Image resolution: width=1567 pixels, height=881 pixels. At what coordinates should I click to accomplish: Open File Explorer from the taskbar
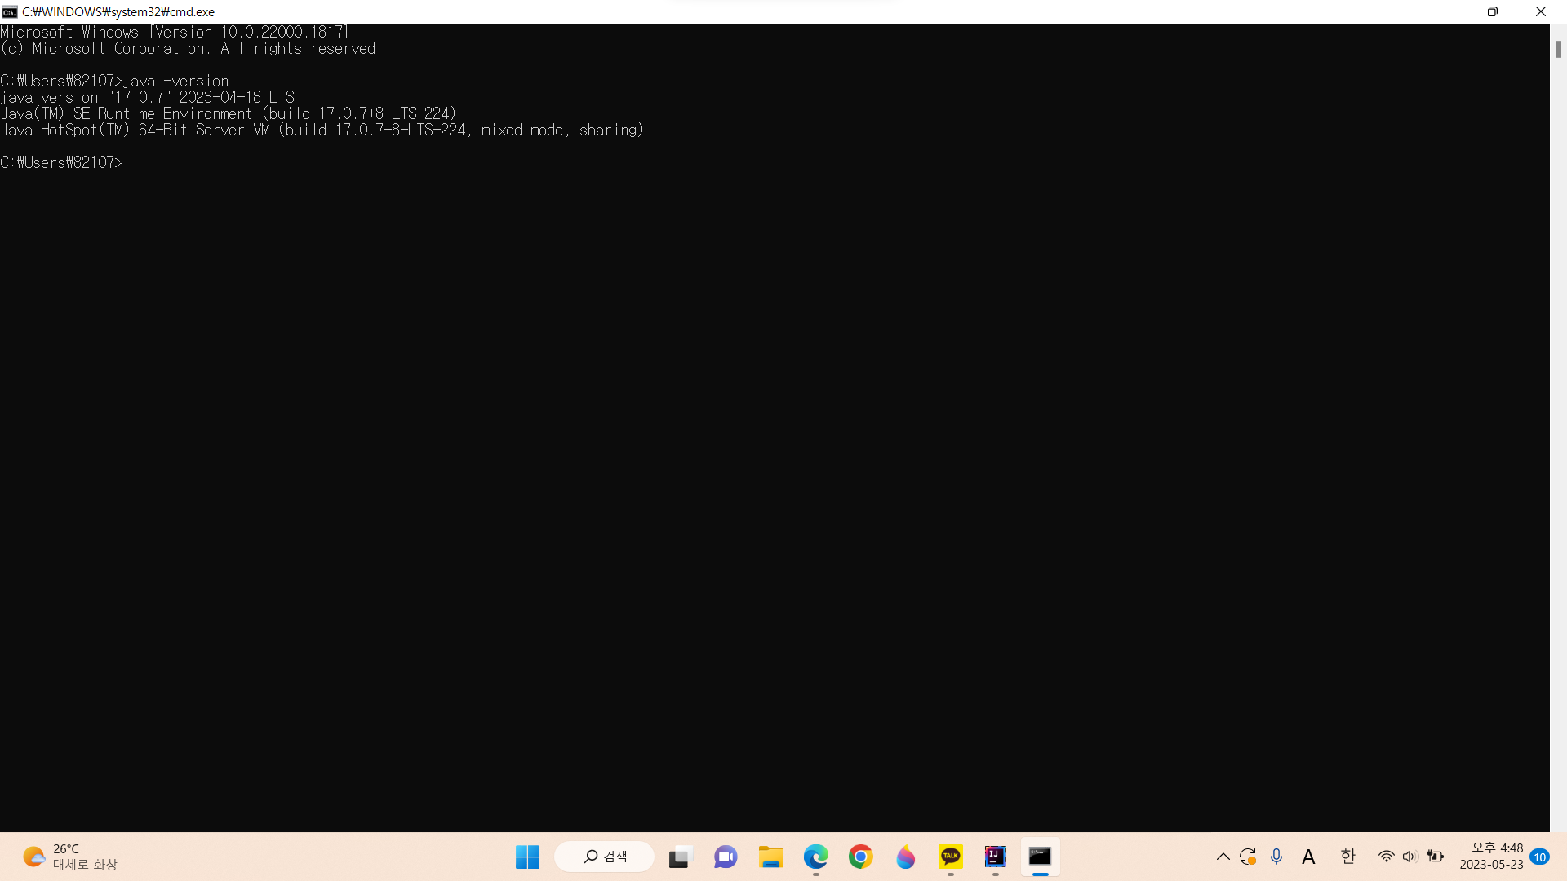(770, 857)
